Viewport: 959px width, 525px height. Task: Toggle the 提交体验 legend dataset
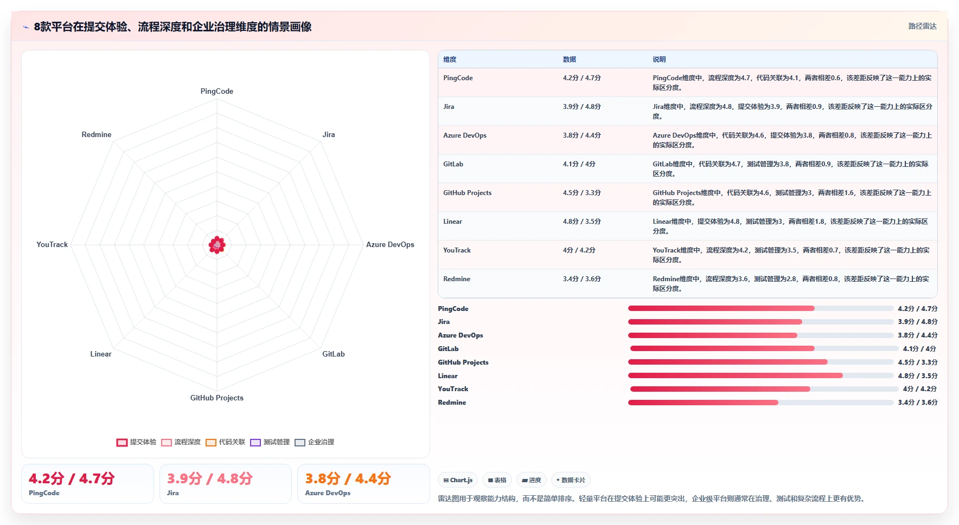pyautogui.click(x=136, y=442)
